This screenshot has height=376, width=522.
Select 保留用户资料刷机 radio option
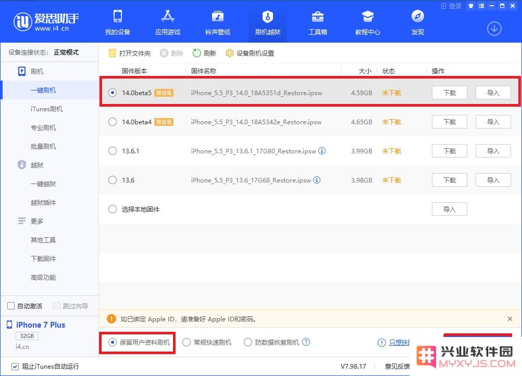(113, 342)
